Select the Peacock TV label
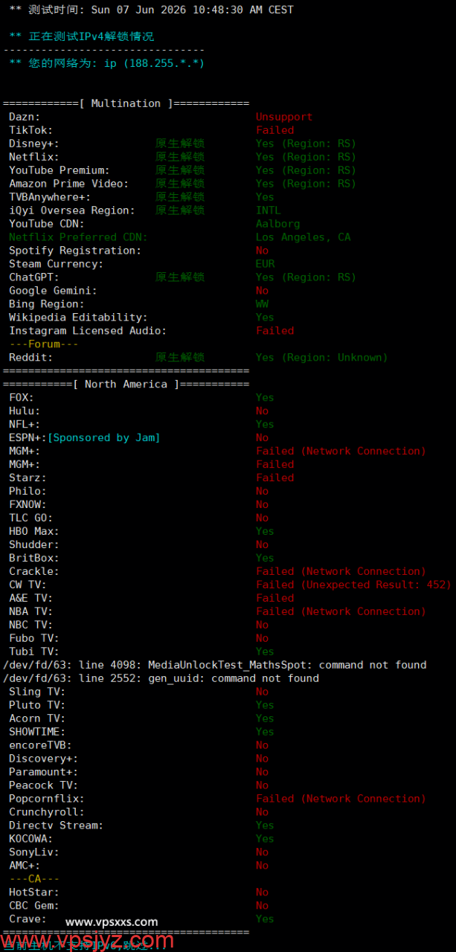 44,786
